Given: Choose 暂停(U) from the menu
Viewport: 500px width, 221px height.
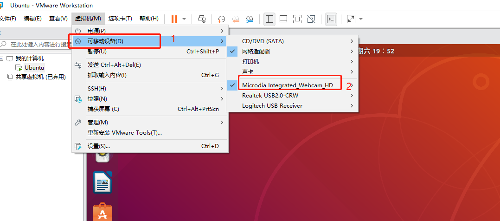Looking at the screenshot, I should coord(150,52).
